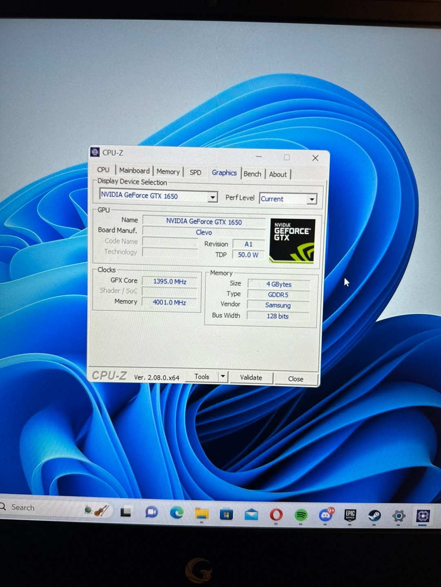Expand the Perf Level dropdown
441x587 pixels.
[x=312, y=199]
